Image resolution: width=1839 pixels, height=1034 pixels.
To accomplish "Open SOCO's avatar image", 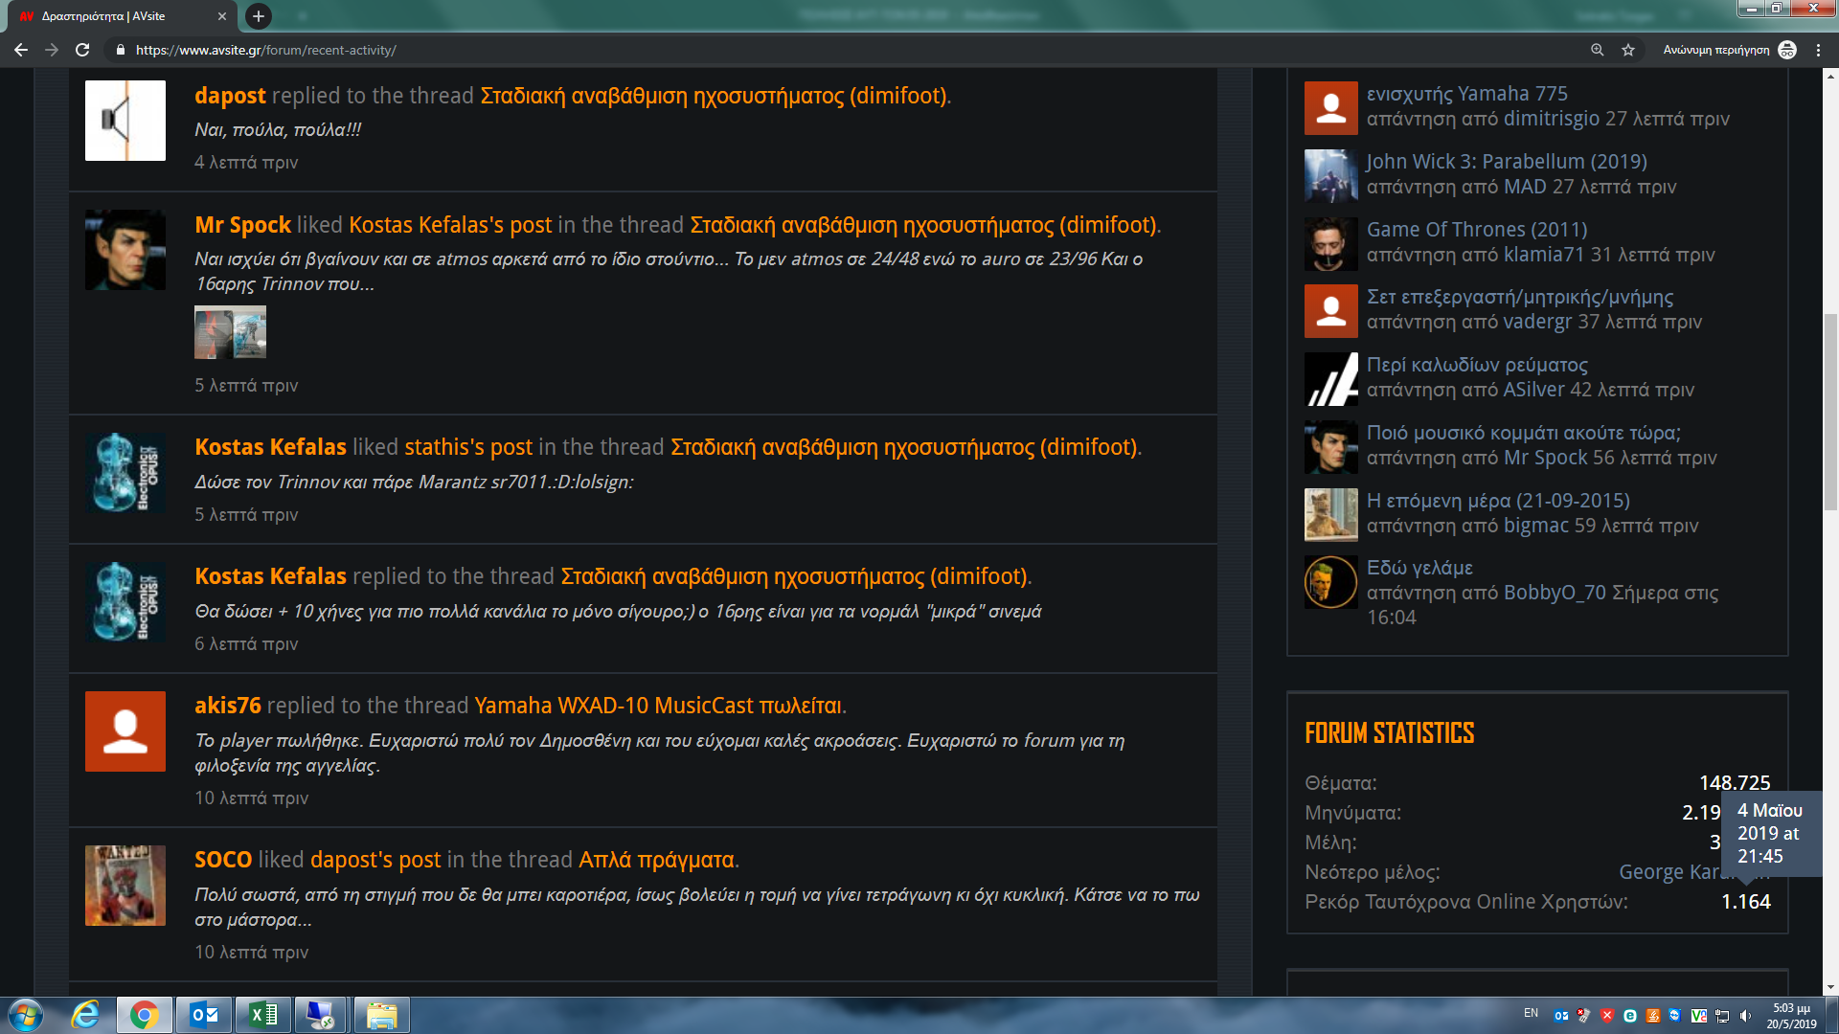I will [x=125, y=886].
